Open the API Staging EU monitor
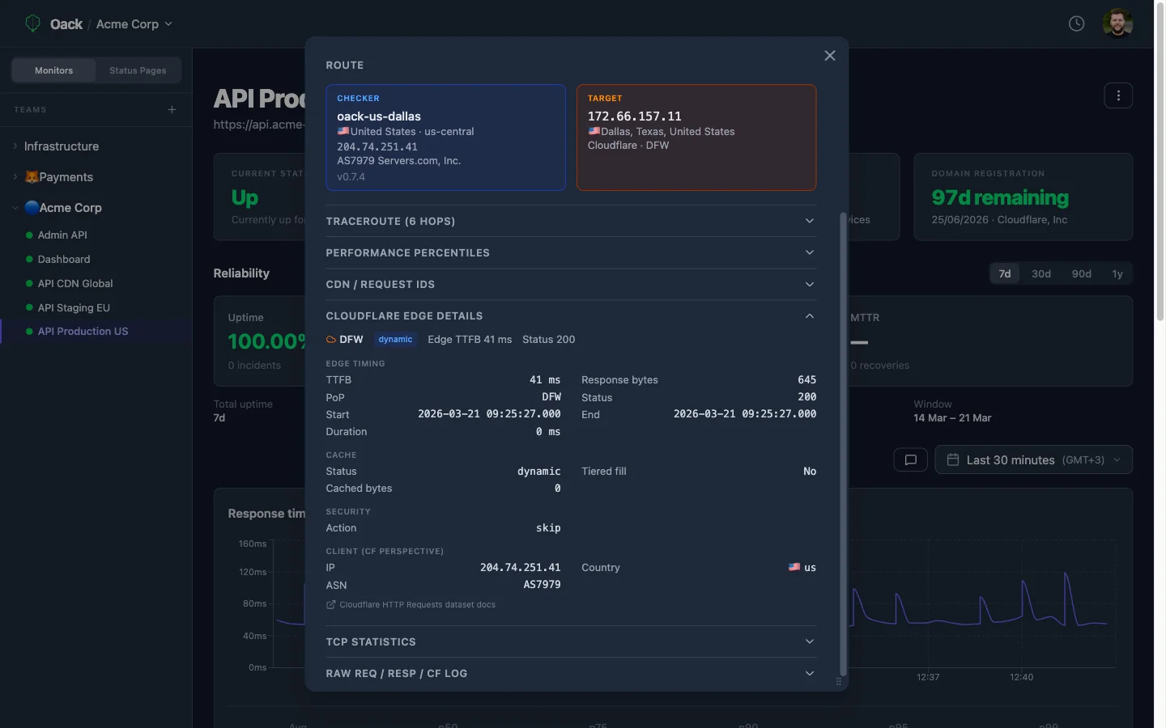Screen dimensions: 1166x728 pos(74,307)
